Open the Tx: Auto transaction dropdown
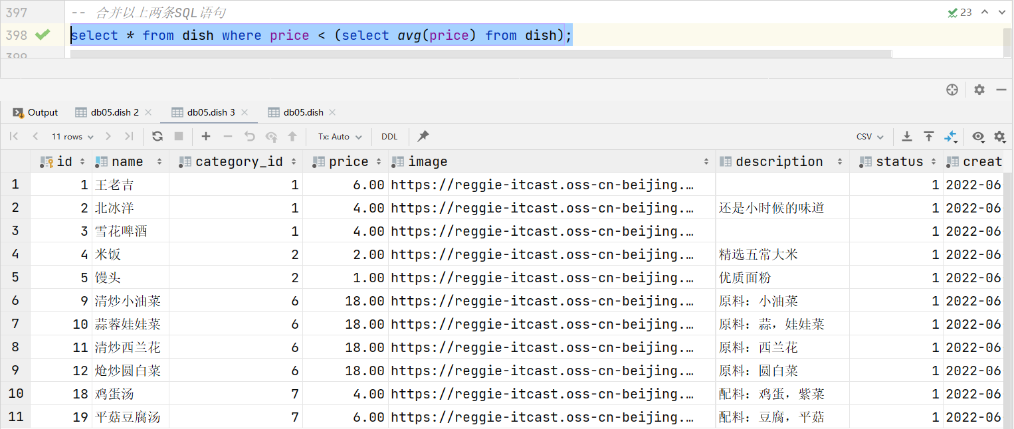The height and width of the screenshot is (429, 1014). pos(340,136)
